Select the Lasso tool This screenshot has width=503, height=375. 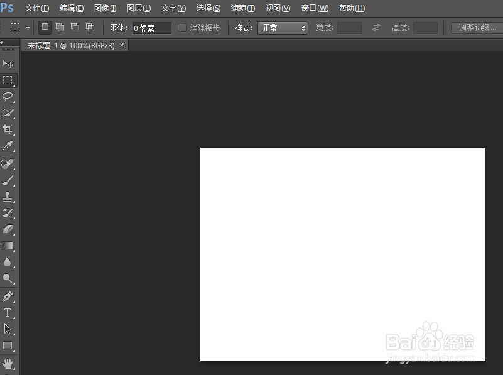[x=8, y=97]
